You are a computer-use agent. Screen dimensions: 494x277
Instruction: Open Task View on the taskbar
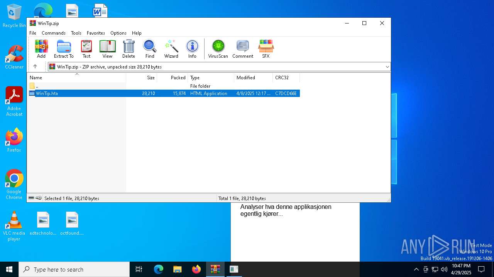tap(139, 269)
